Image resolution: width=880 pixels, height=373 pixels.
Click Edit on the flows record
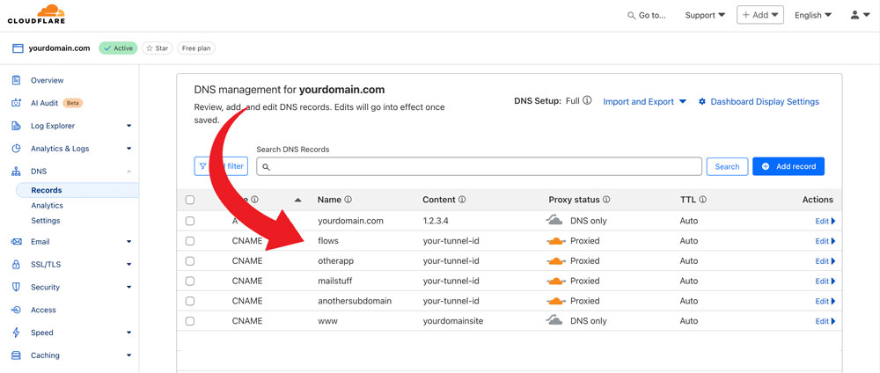[x=825, y=241]
